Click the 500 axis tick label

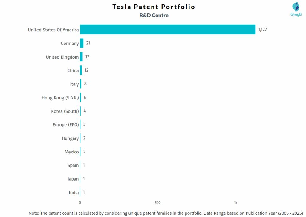[158, 203]
